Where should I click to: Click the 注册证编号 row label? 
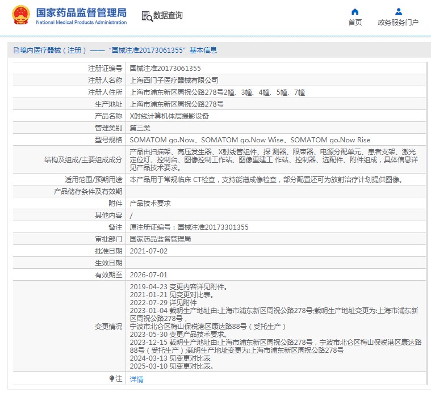pyautogui.click(x=105, y=69)
